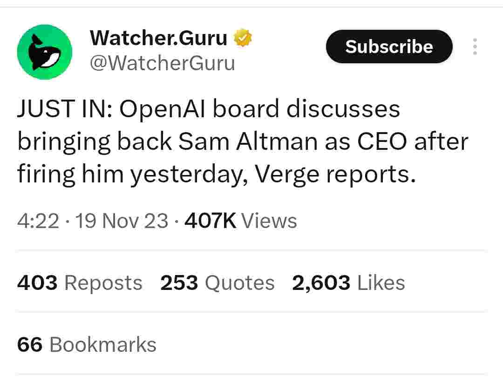Click the 66 Bookmarks count

pos(87,345)
